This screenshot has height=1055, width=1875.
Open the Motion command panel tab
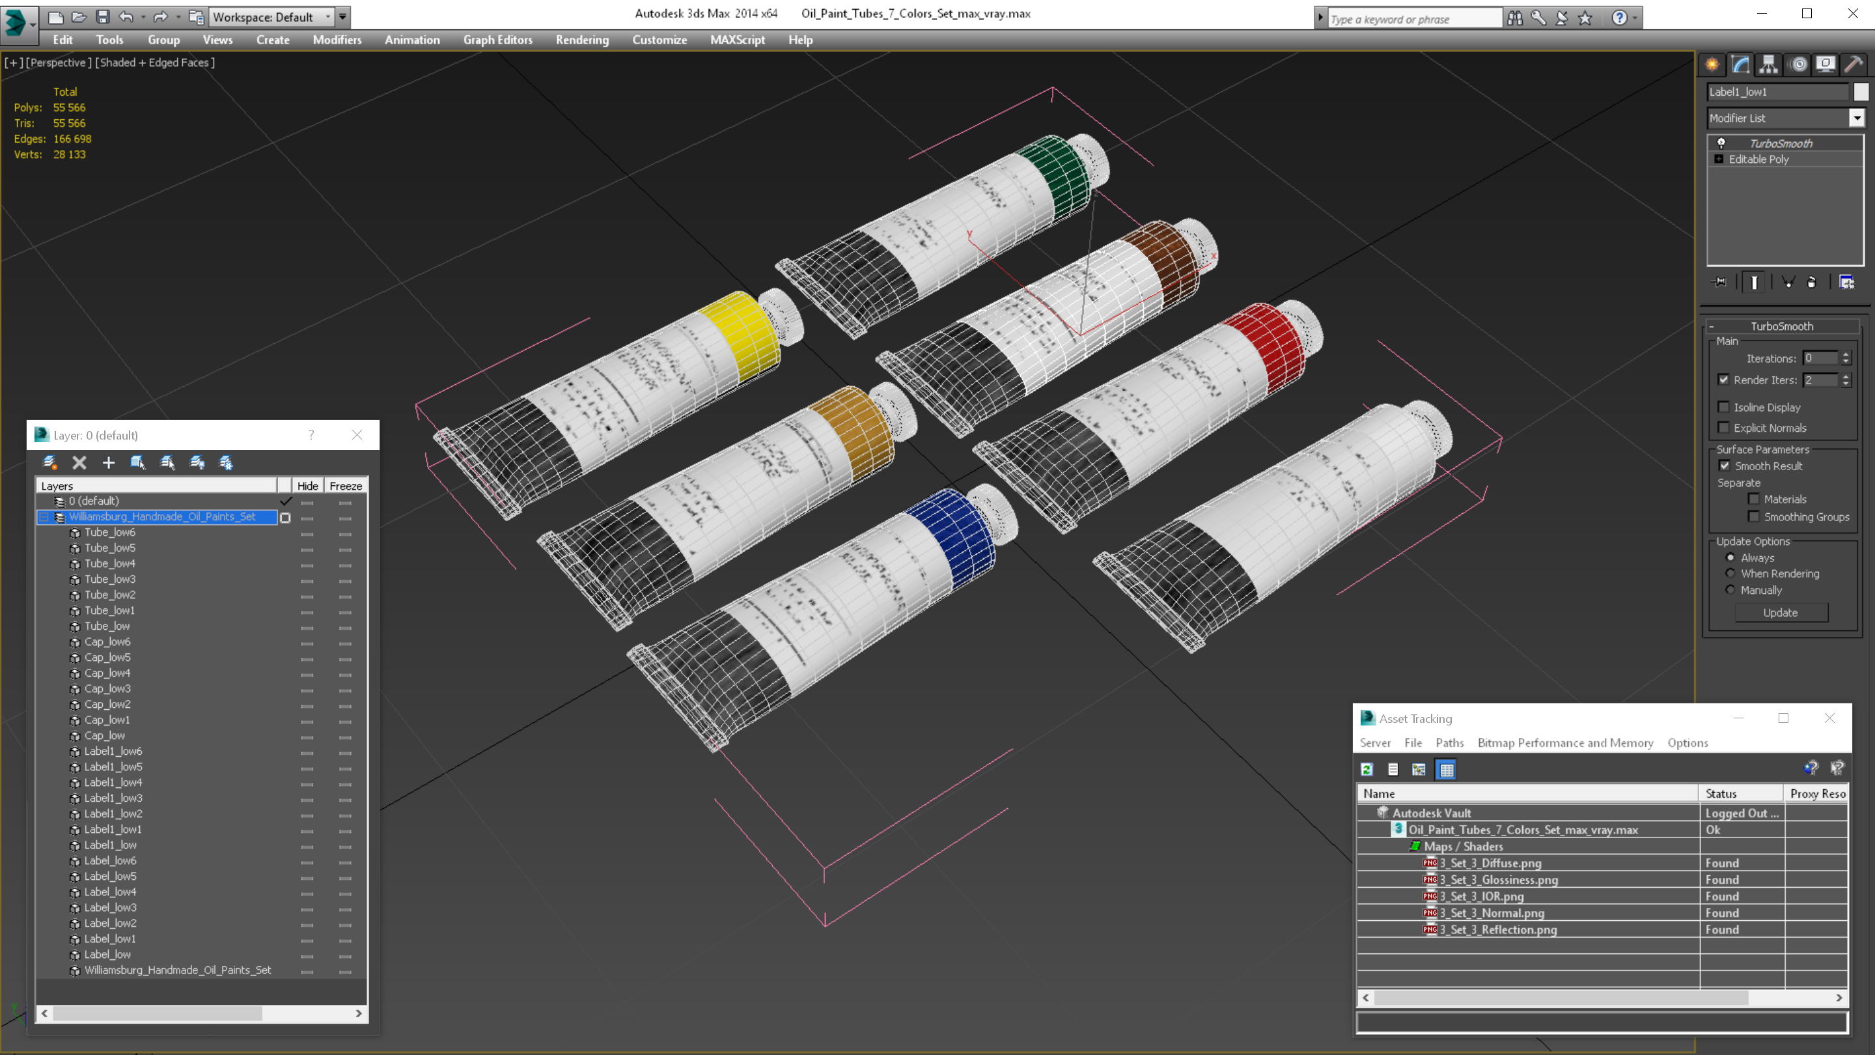tap(1798, 65)
